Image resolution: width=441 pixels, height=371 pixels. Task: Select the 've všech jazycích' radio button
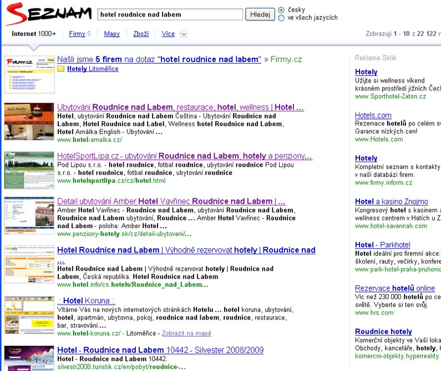click(x=281, y=18)
